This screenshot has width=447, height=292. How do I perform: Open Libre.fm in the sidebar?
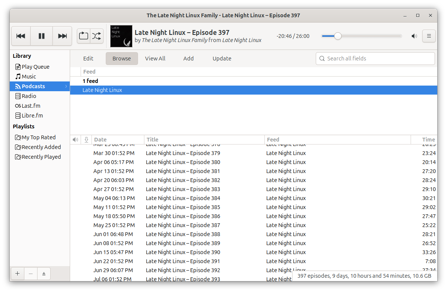click(x=40, y=115)
